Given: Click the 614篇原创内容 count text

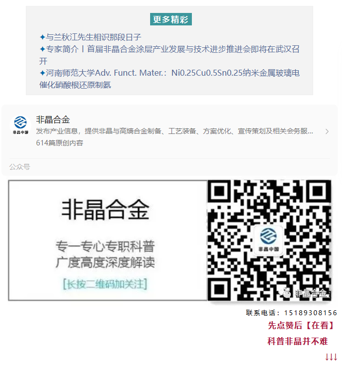Looking at the screenshot, I should pos(60,143).
